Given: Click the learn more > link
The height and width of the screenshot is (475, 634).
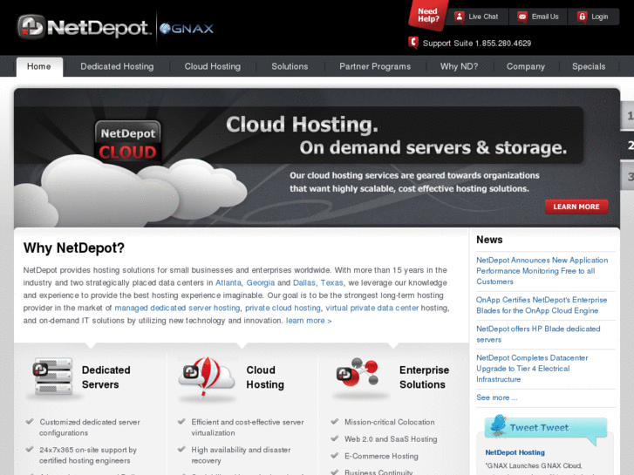Looking at the screenshot, I should (309, 321).
